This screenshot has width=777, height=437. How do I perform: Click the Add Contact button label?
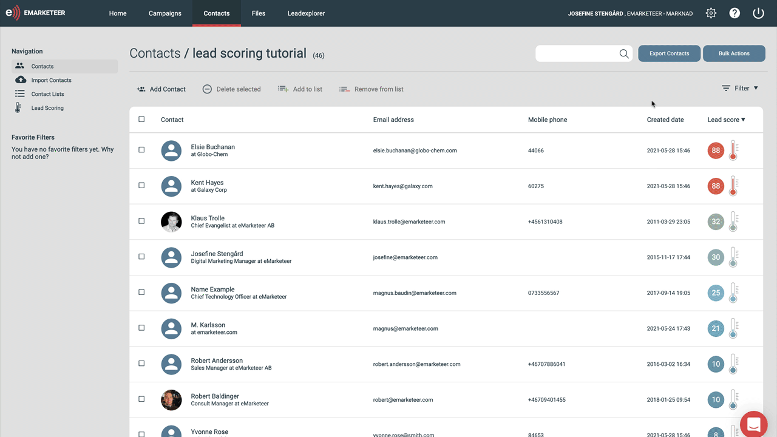point(168,89)
